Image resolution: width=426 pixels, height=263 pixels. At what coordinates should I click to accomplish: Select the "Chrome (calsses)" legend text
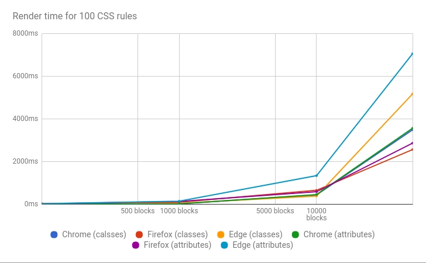click(x=94, y=234)
